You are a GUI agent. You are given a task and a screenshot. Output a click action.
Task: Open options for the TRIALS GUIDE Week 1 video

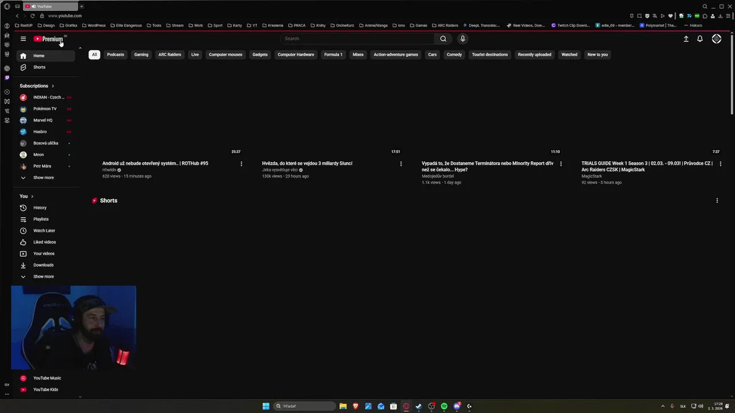721,163
